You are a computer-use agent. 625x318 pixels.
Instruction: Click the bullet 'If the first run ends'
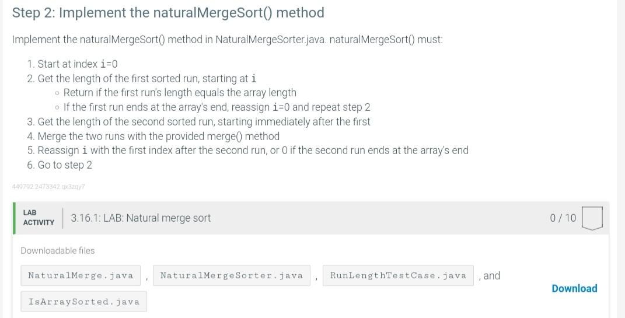click(217, 107)
